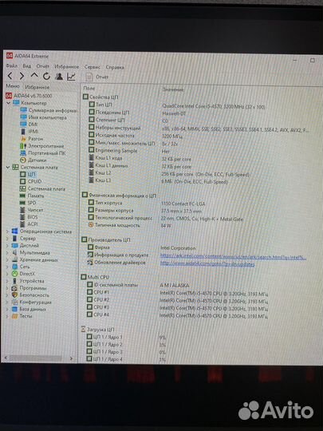Expand the Операционная система node
This screenshot has height=431, width=323.
coord(7,231)
